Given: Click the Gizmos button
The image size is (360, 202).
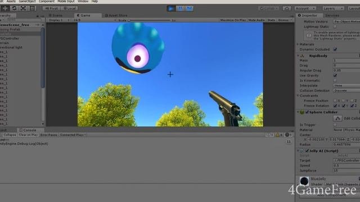Looking at the screenshot, I should (285, 20).
